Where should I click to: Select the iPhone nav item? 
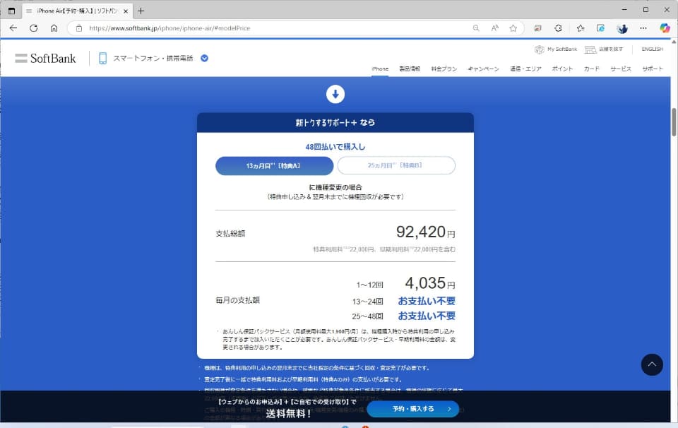[380, 69]
